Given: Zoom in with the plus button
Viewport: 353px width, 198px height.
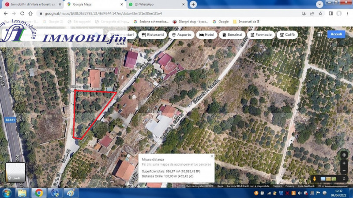Looking at the screenshot, I should [344, 163].
